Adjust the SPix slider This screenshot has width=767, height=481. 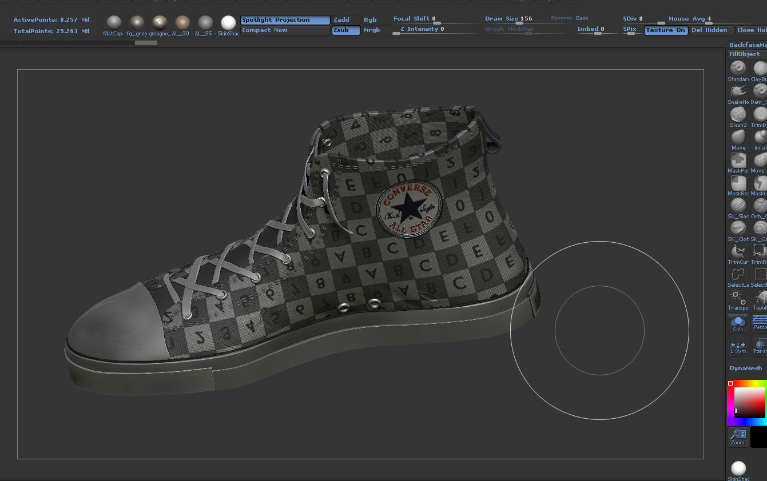tap(631, 30)
